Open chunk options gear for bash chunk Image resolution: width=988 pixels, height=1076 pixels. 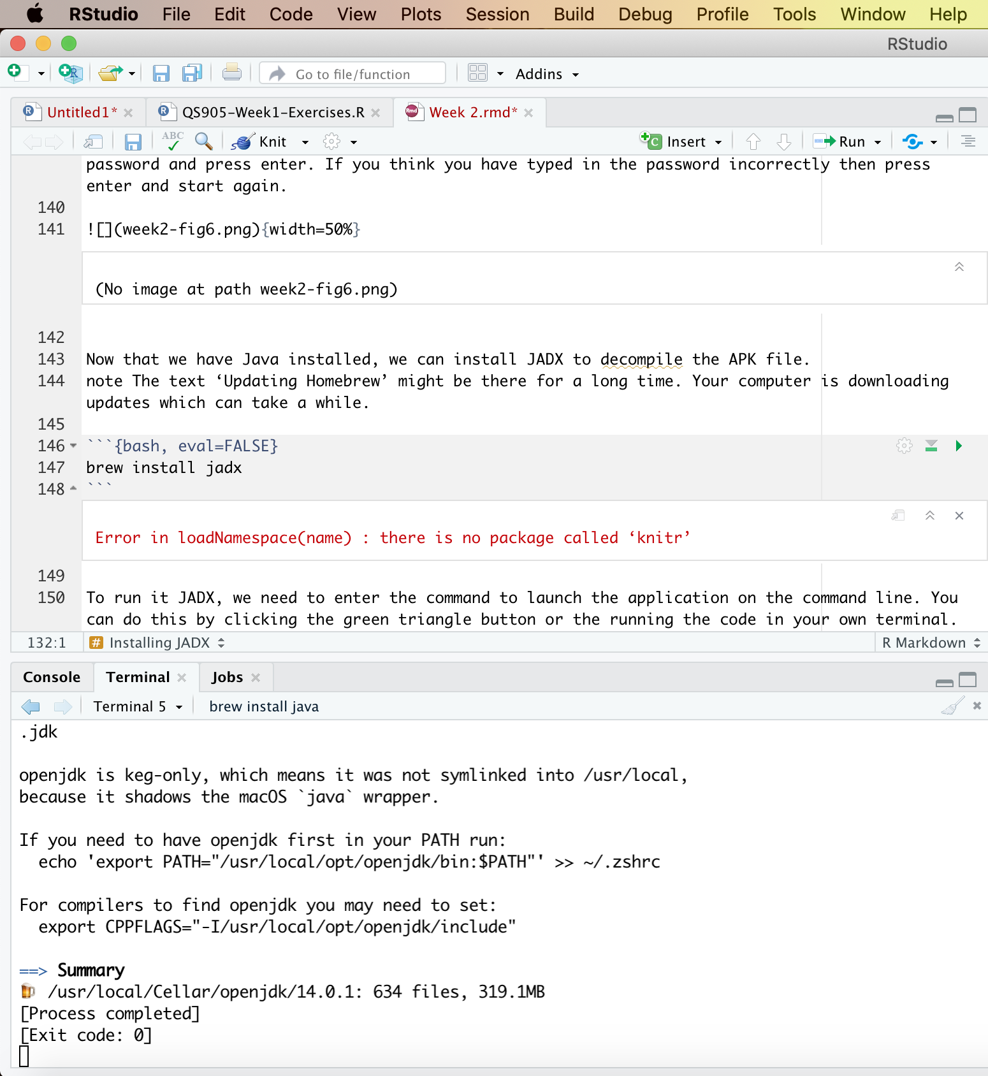pos(904,446)
